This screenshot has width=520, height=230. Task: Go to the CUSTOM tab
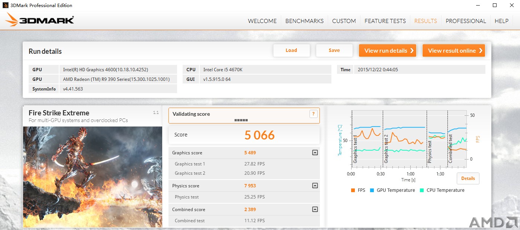[344, 21]
